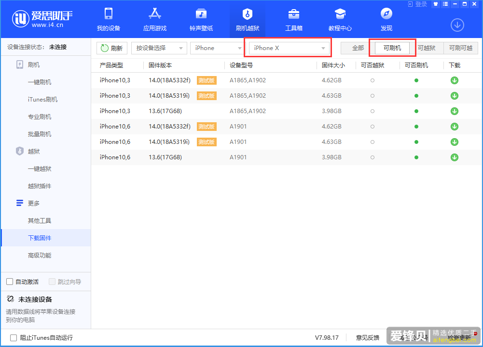Click the 刷新 refresh button
483x347 pixels.
(112, 48)
